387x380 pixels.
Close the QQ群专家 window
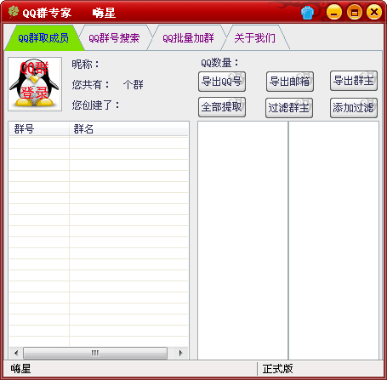point(374,13)
